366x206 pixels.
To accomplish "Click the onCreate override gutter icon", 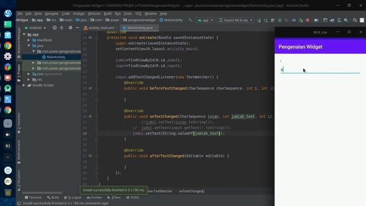I will click(90, 38).
